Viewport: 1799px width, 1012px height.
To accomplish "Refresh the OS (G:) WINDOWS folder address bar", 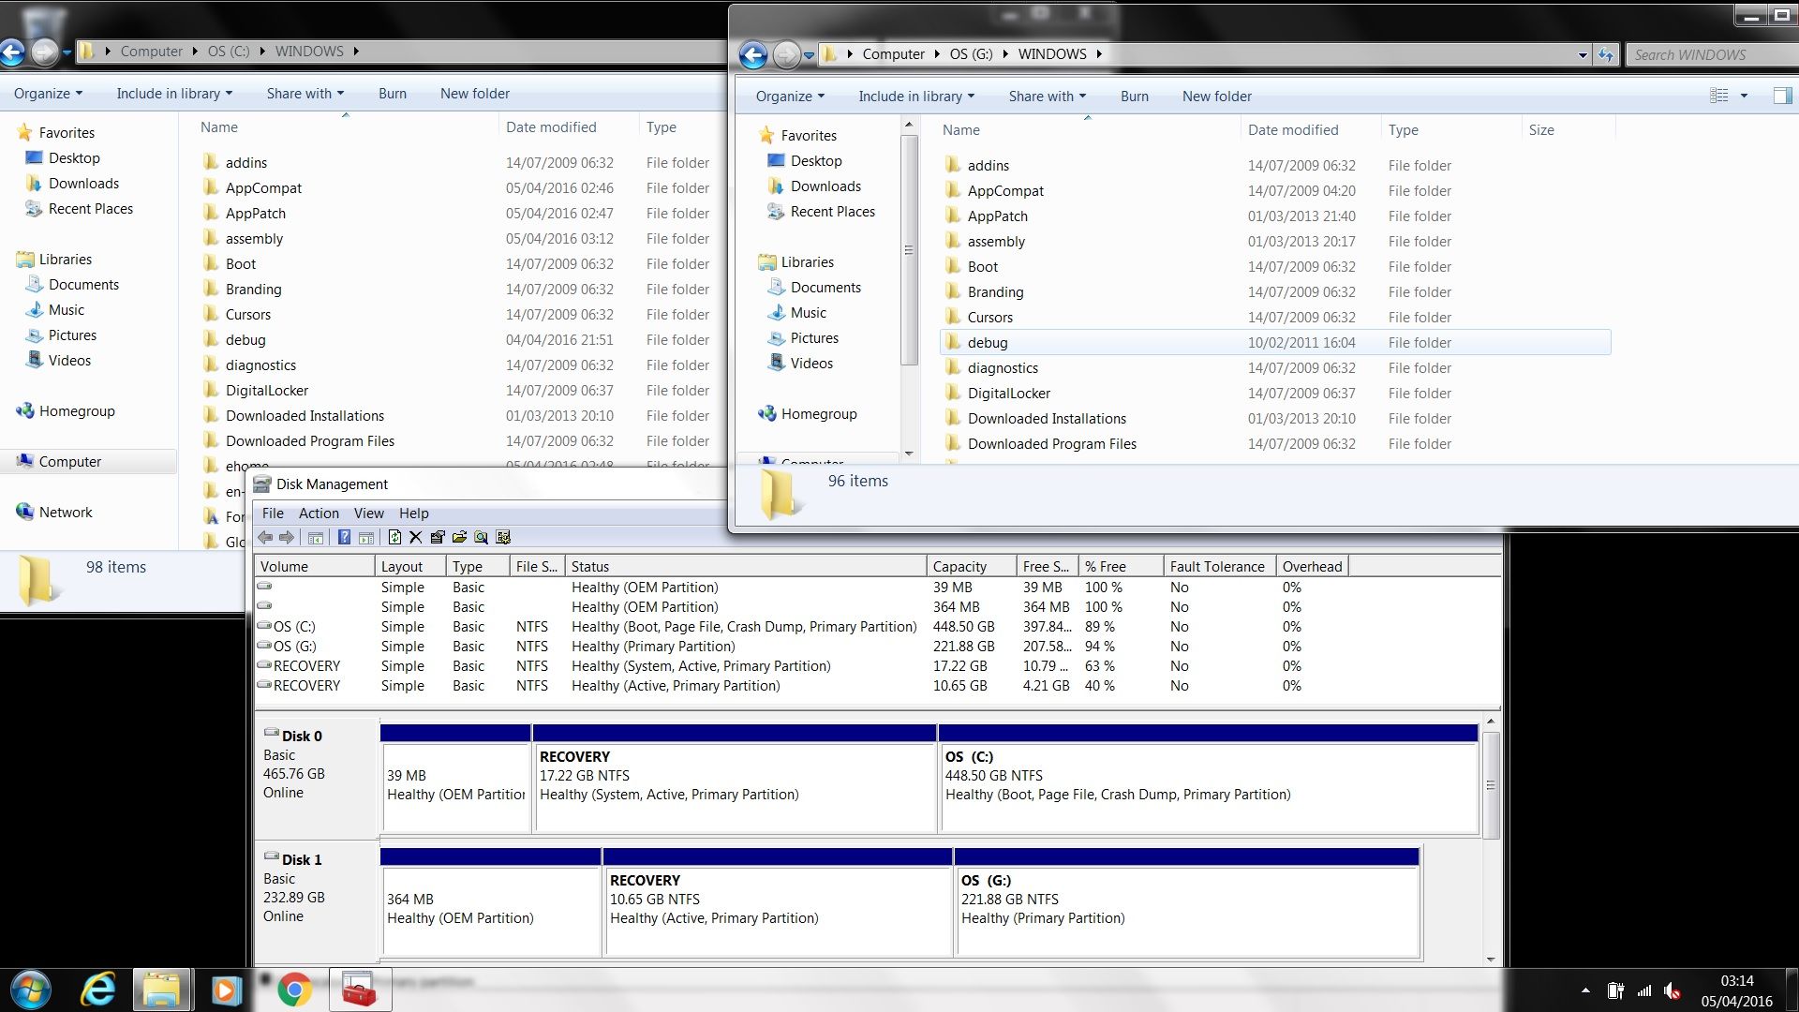I will 1606,54.
